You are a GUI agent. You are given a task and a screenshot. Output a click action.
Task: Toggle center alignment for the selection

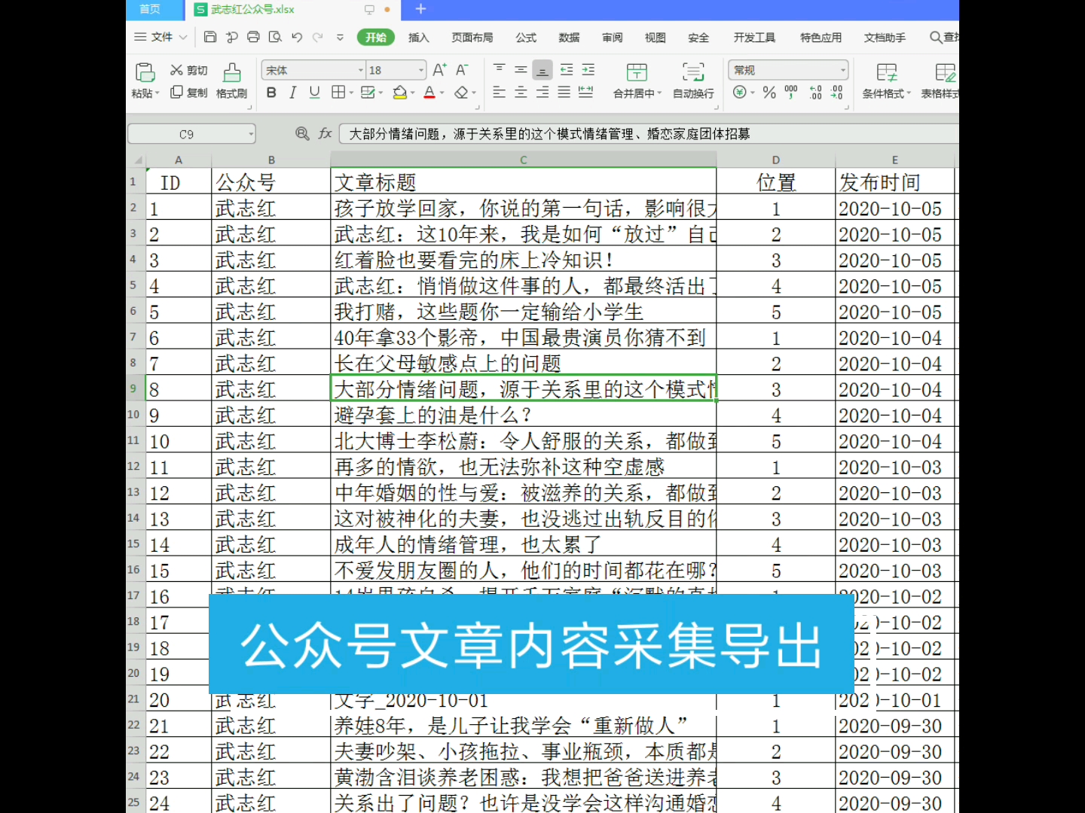520,93
